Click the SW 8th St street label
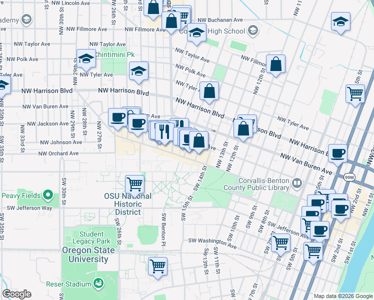374x300 pixels. (263, 221)
